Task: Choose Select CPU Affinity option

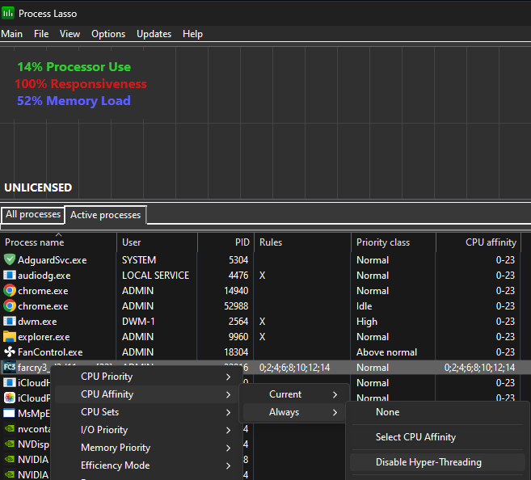Action: pos(437,437)
